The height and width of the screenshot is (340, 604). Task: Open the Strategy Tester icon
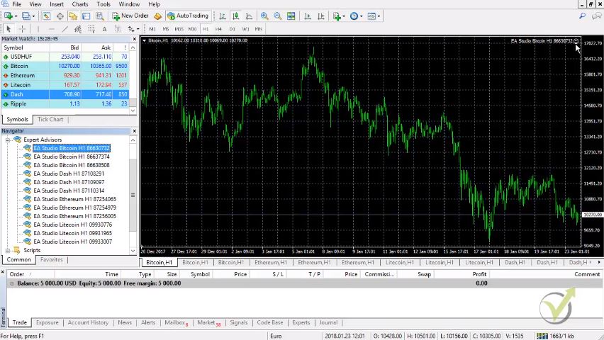[x=100, y=16]
